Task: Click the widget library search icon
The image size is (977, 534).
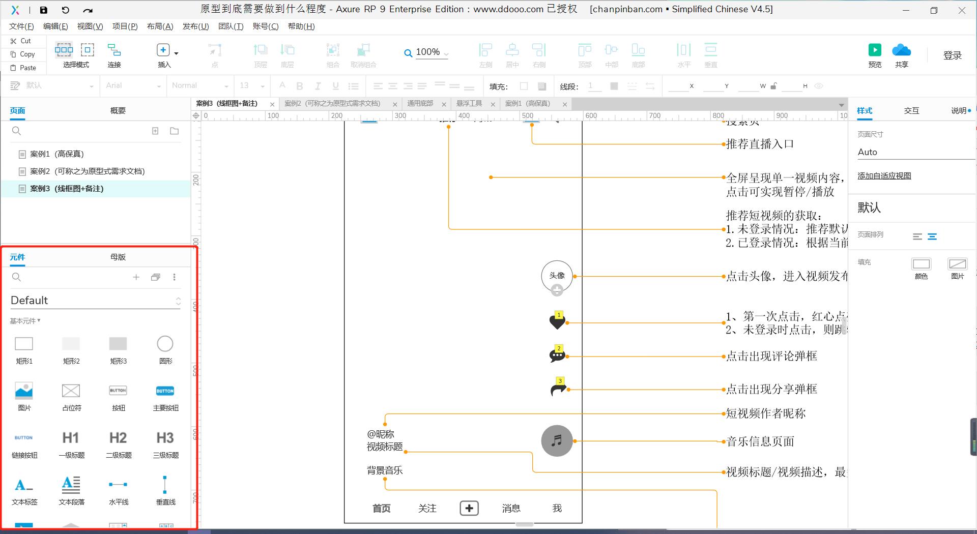Action: (x=16, y=277)
